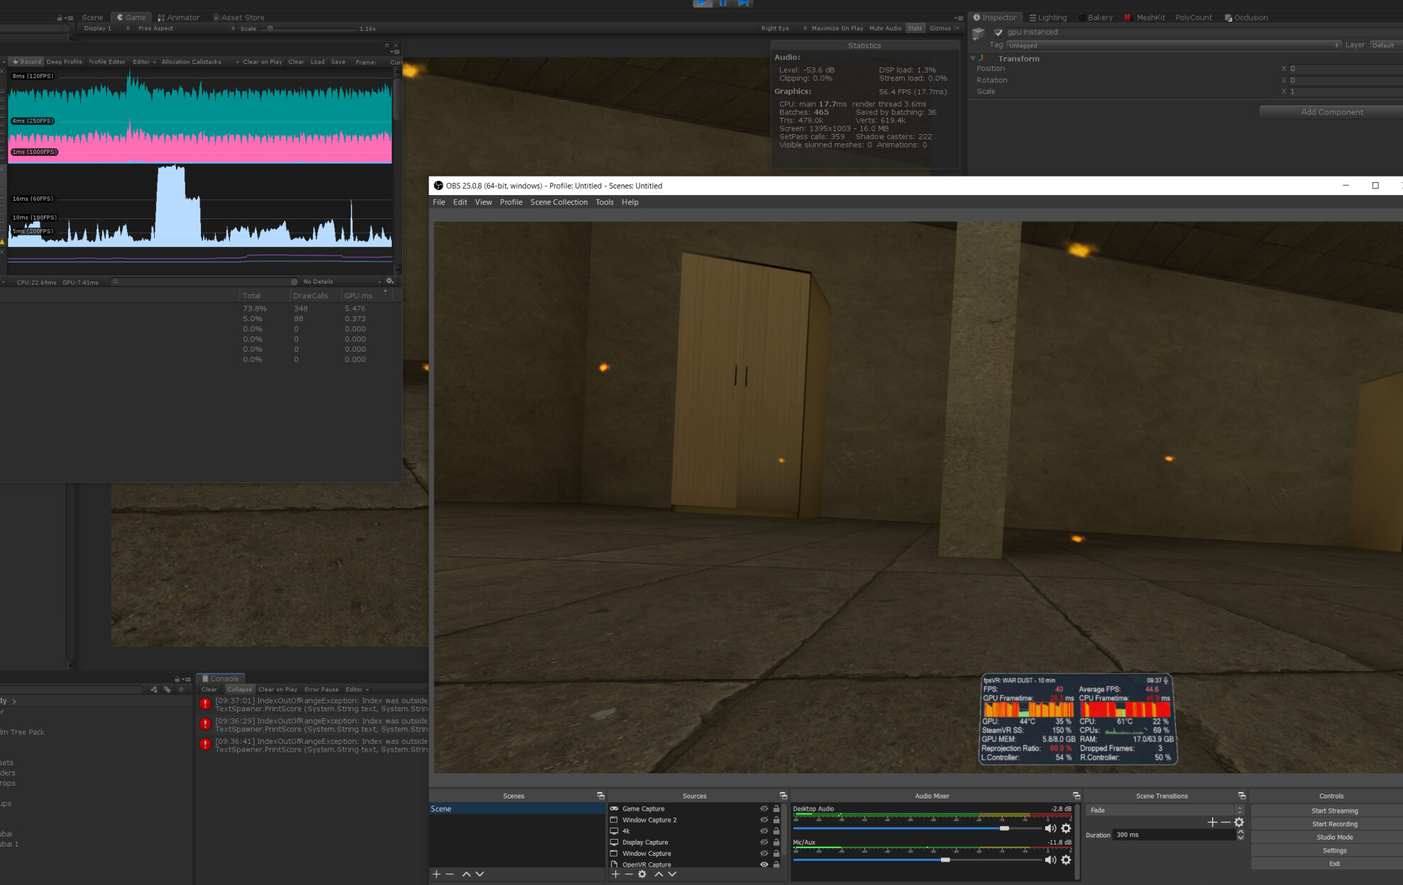Collapse the Transform component expander

click(973, 58)
